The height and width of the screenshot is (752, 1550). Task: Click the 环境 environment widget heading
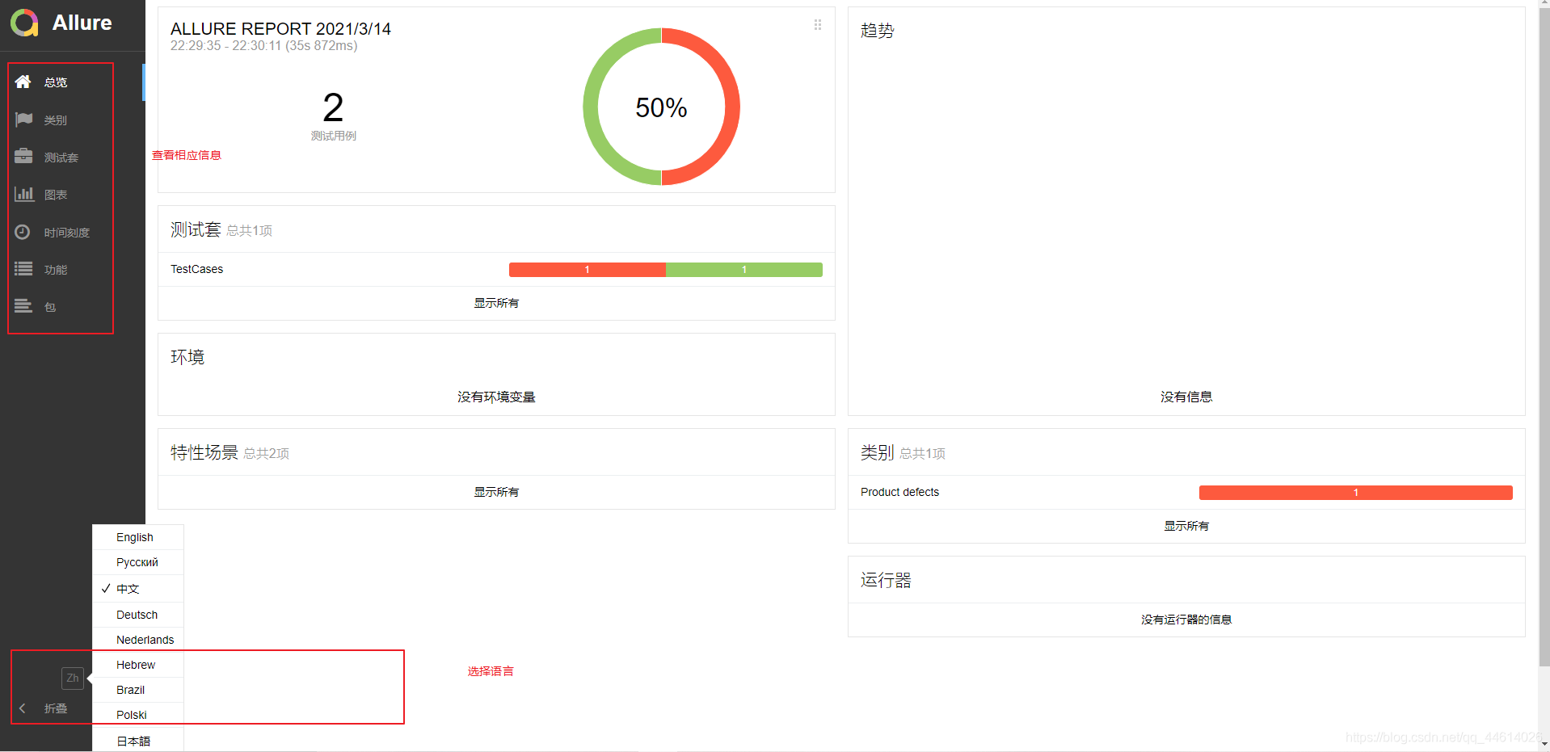click(187, 357)
